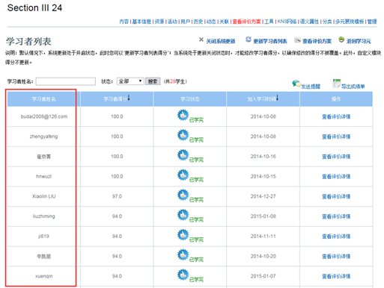This screenshot has height=288, width=384.
Task: Open 查看评价详情 for budai2008@126.com
Action: 336,116
